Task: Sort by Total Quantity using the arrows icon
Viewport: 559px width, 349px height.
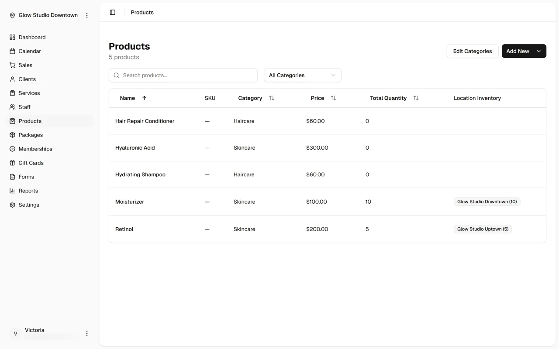Action: click(416, 98)
